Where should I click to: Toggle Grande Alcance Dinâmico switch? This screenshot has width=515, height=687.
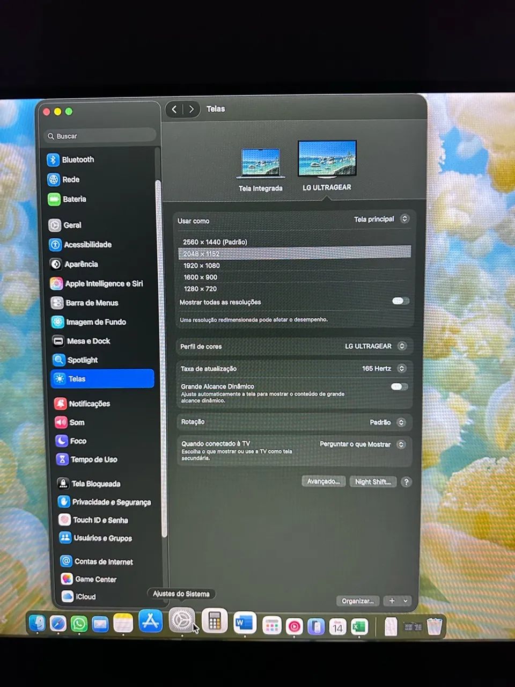tap(399, 386)
